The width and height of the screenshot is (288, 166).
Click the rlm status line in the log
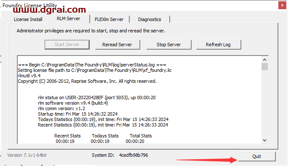click(97, 97)
